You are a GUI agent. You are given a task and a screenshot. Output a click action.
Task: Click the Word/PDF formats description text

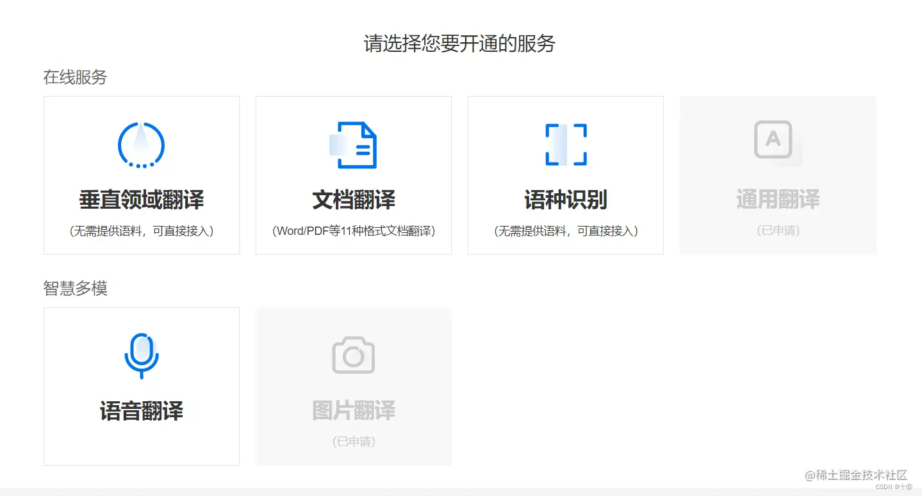353,230
